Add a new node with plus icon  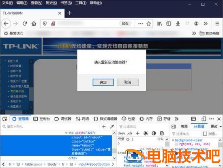point(104,127)
